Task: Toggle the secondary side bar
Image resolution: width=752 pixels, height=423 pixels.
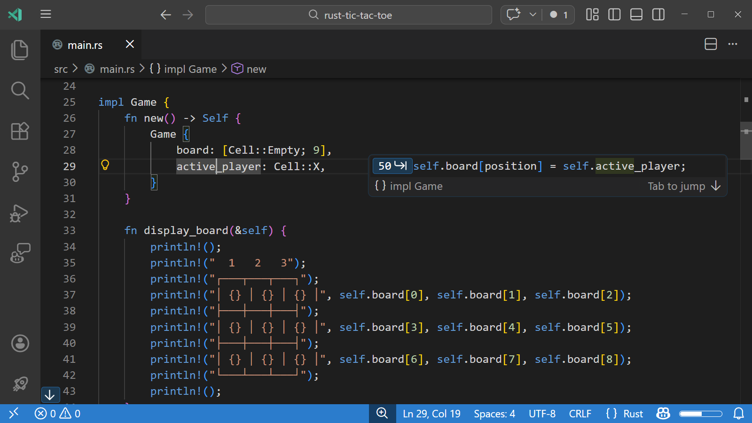Action: [658, 15]
